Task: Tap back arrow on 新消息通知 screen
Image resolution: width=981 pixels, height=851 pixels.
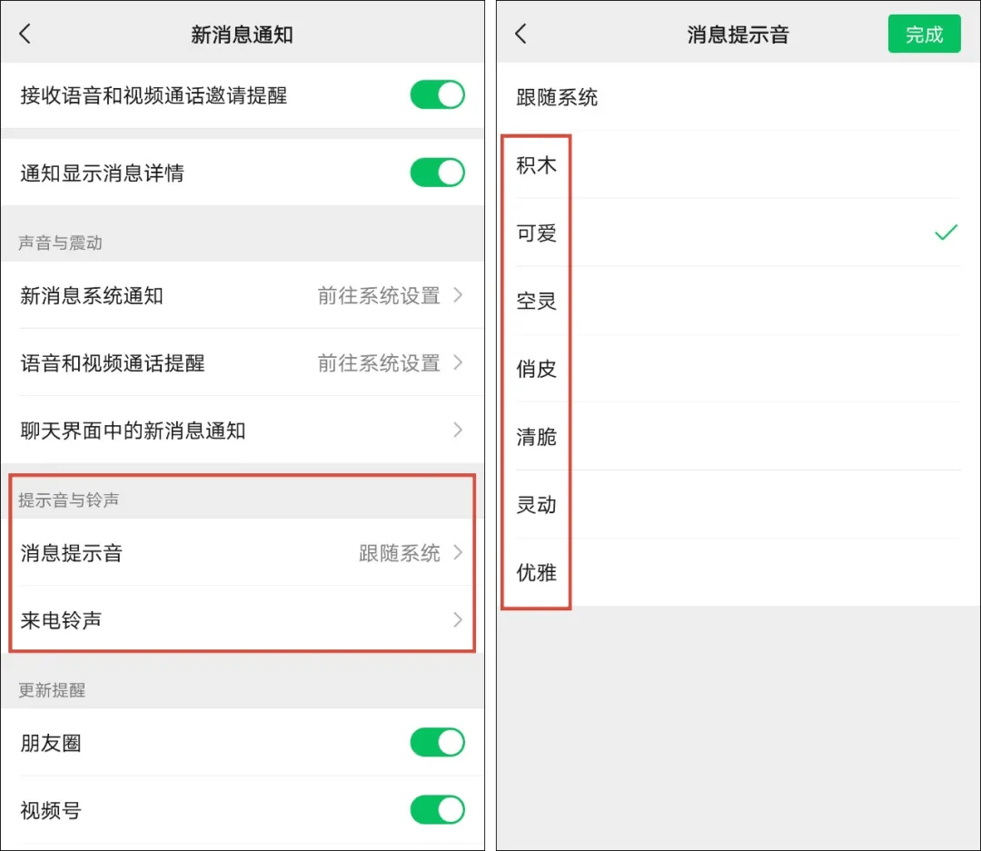Action: [25, 35]
